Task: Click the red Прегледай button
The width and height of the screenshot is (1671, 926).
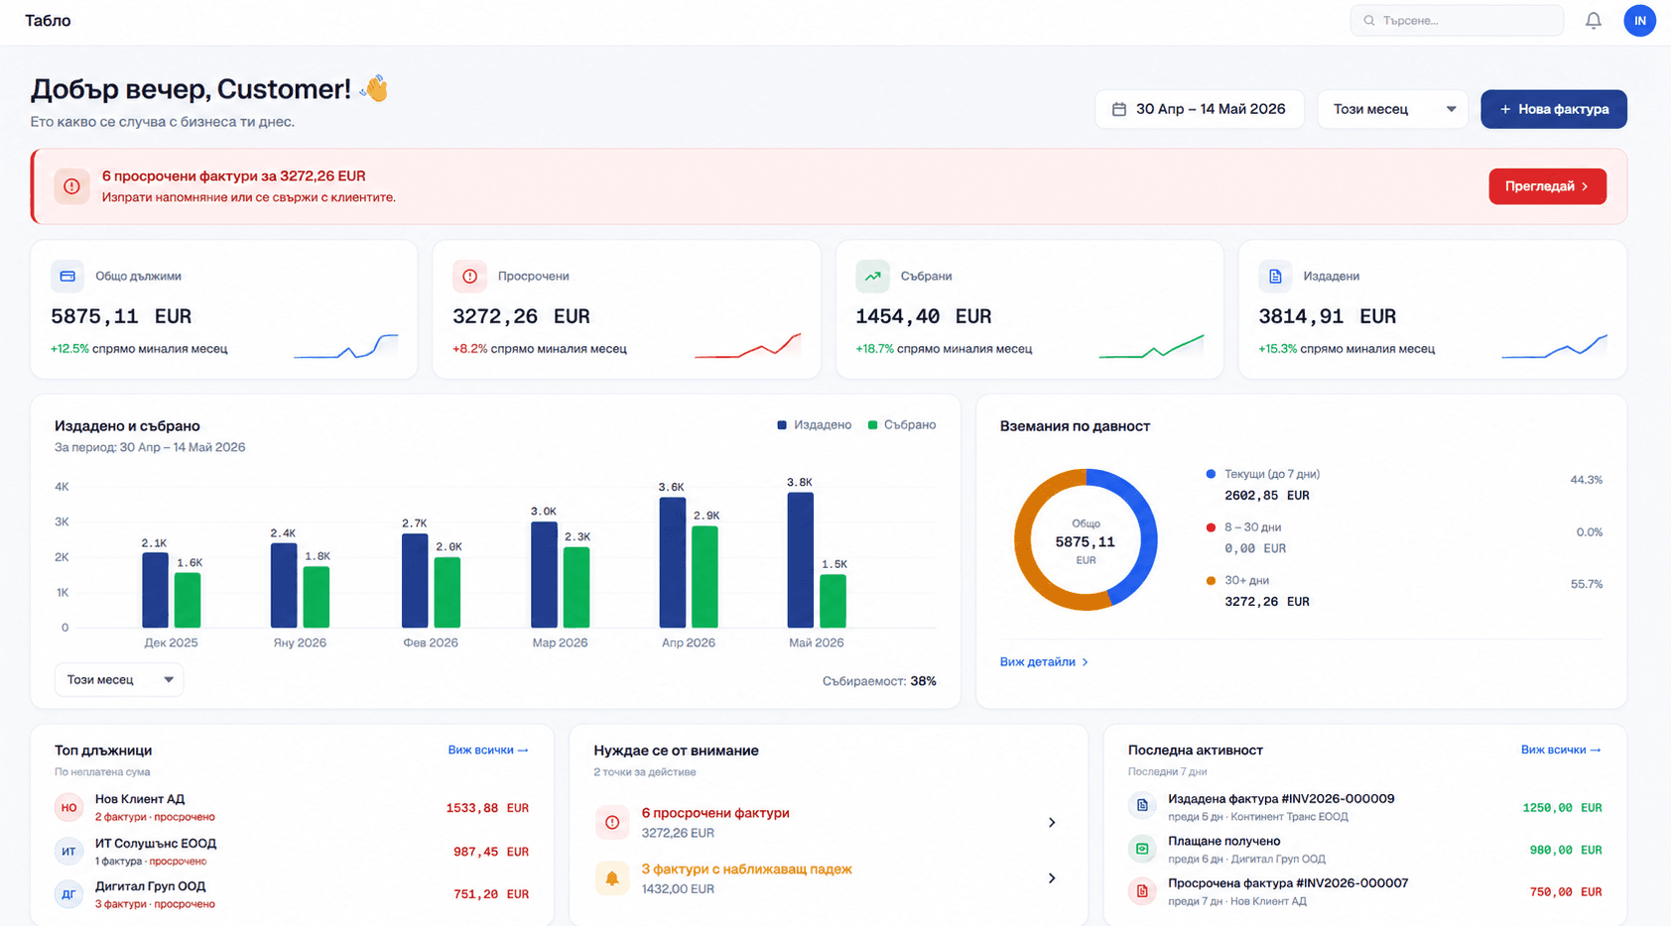Action: pyautogui.click(x=1547, y=186)
